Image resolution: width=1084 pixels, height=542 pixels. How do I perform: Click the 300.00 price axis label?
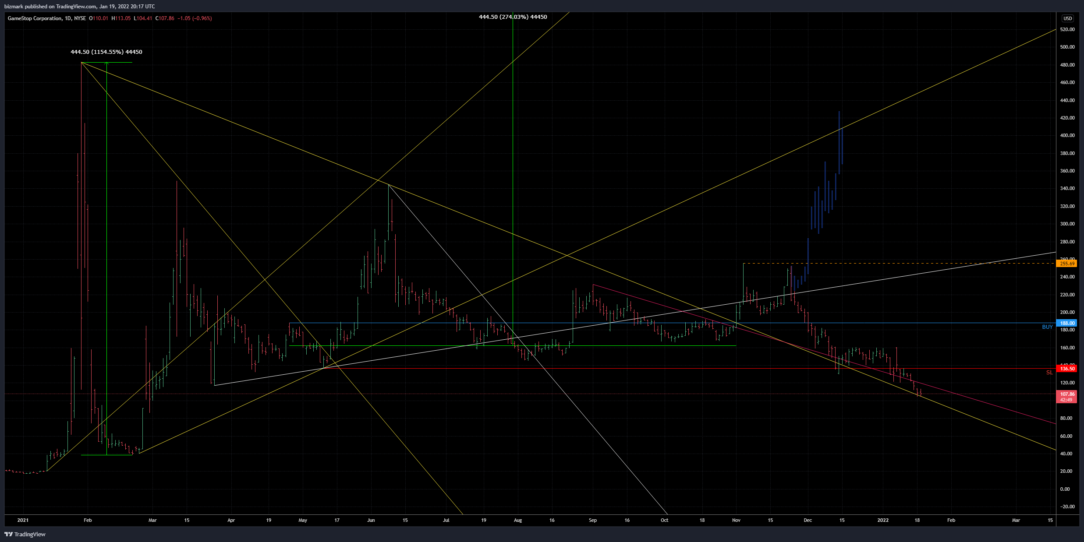click(x=1067, y=224)
